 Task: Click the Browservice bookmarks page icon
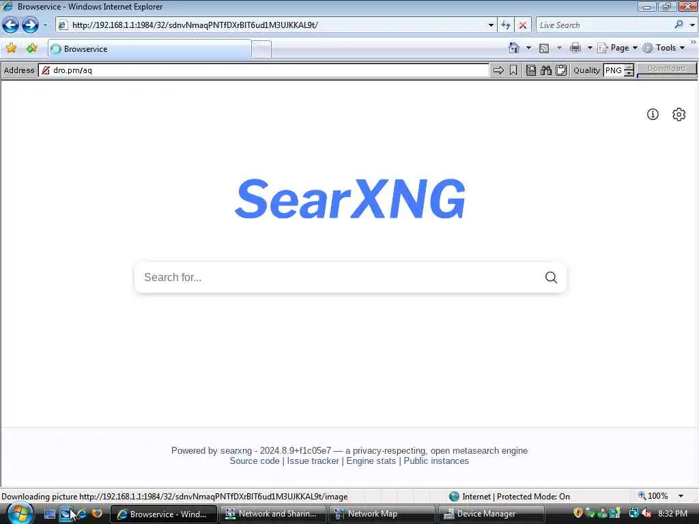531,70
